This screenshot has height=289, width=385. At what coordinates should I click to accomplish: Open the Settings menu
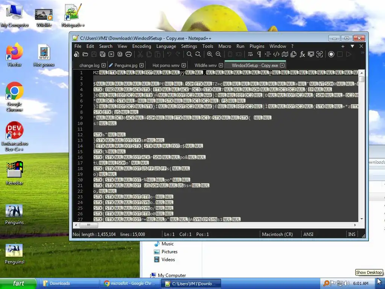point(189,46)
